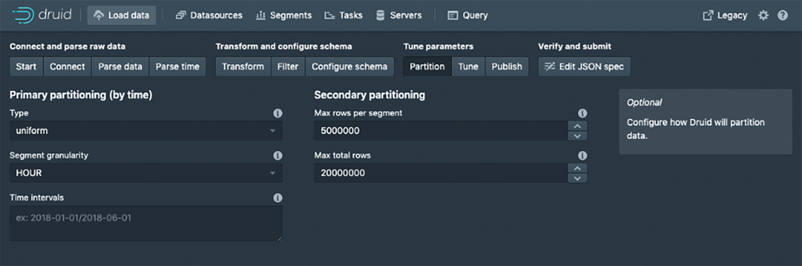
Task: Increment the Max total rows stepper
Action: coord(577,168)
